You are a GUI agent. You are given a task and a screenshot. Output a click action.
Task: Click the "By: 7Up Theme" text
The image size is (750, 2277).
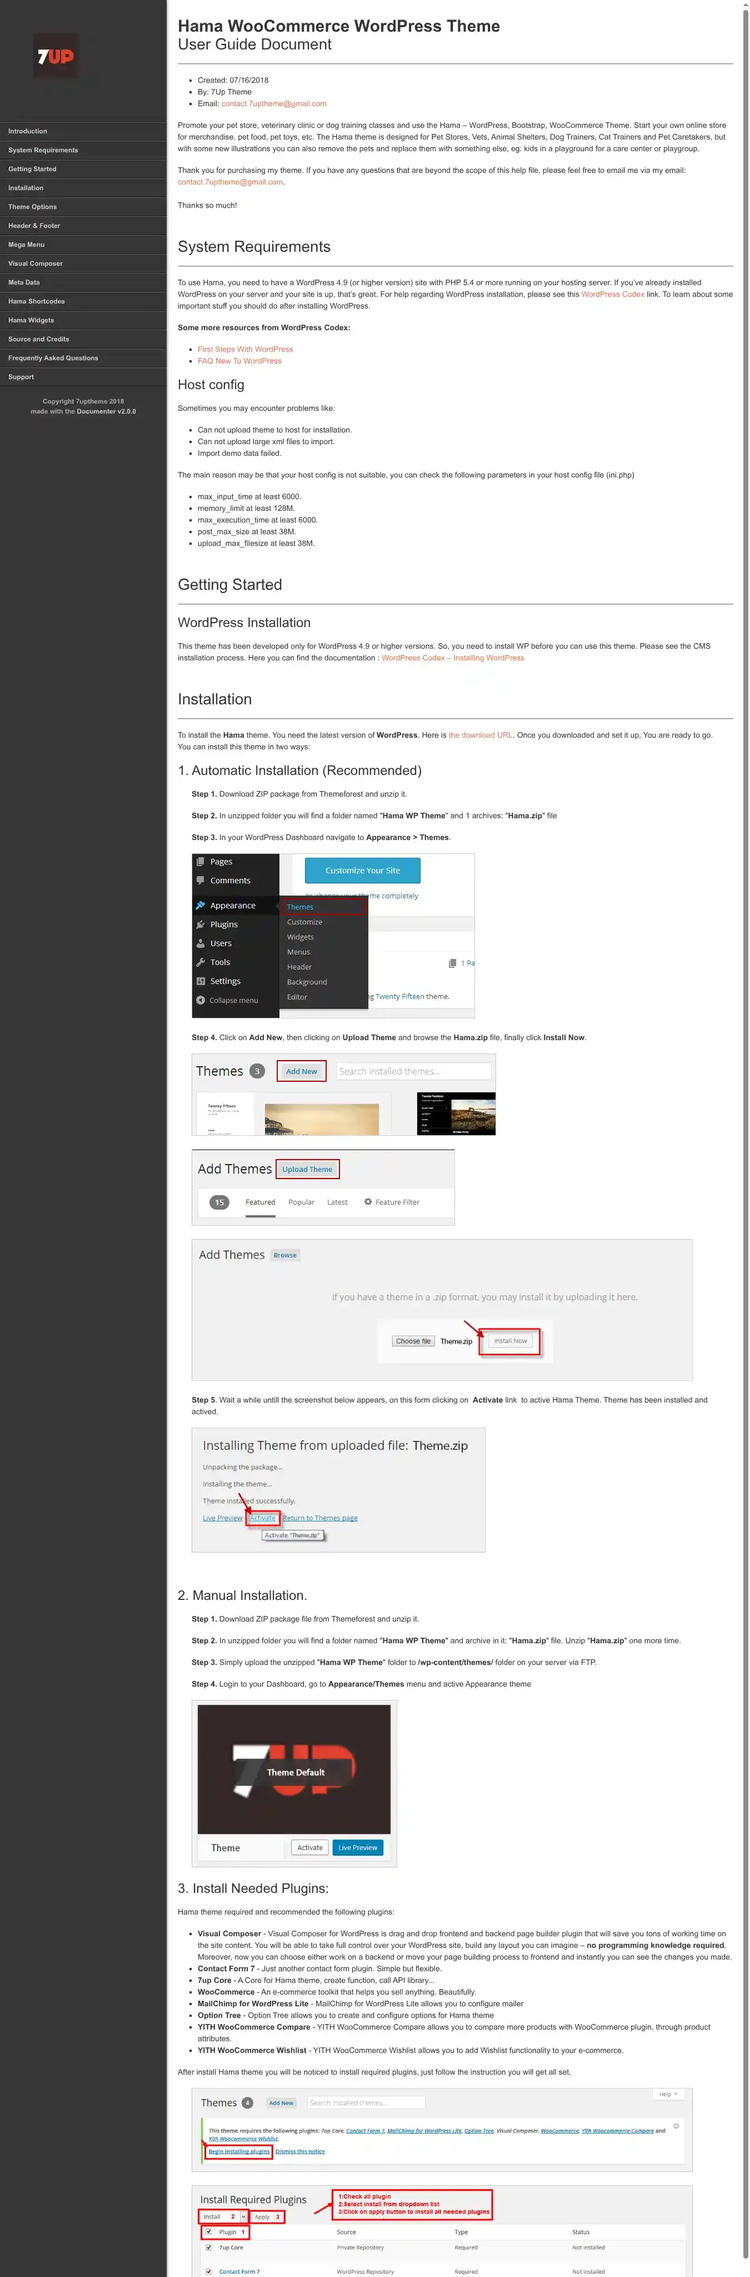pos(224,92)
